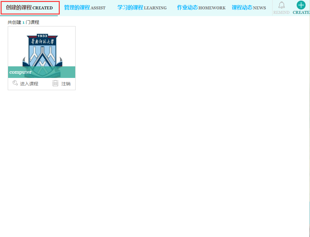Click the wrench icon beside 进入课程
The width and height of the screenshot is (310, 237).
(15, 83)
